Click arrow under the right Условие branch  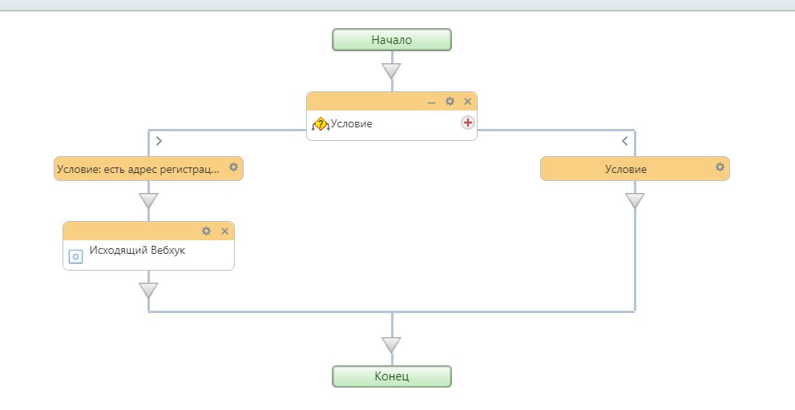(x=635, y=200)
